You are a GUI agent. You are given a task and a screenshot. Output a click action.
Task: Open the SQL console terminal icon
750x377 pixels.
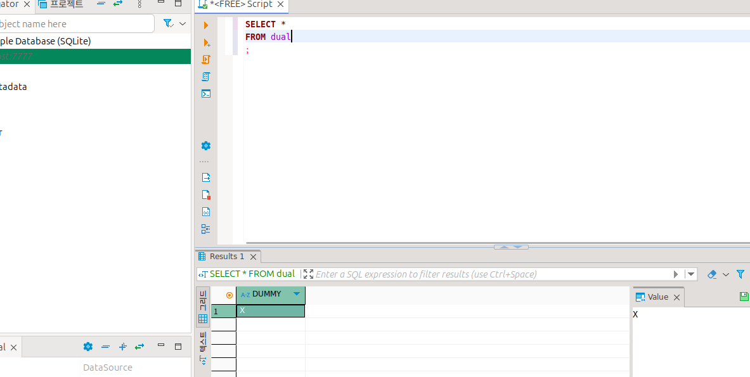[205, 94]
